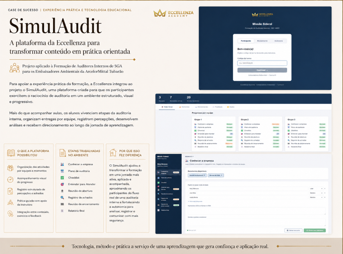343x254 pixels.
Task: Click the team icon beside 'Organização das atividades'
Action: click(x=10, y=168)
